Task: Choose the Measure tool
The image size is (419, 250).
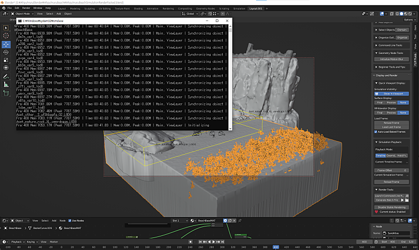Action: 6,84
